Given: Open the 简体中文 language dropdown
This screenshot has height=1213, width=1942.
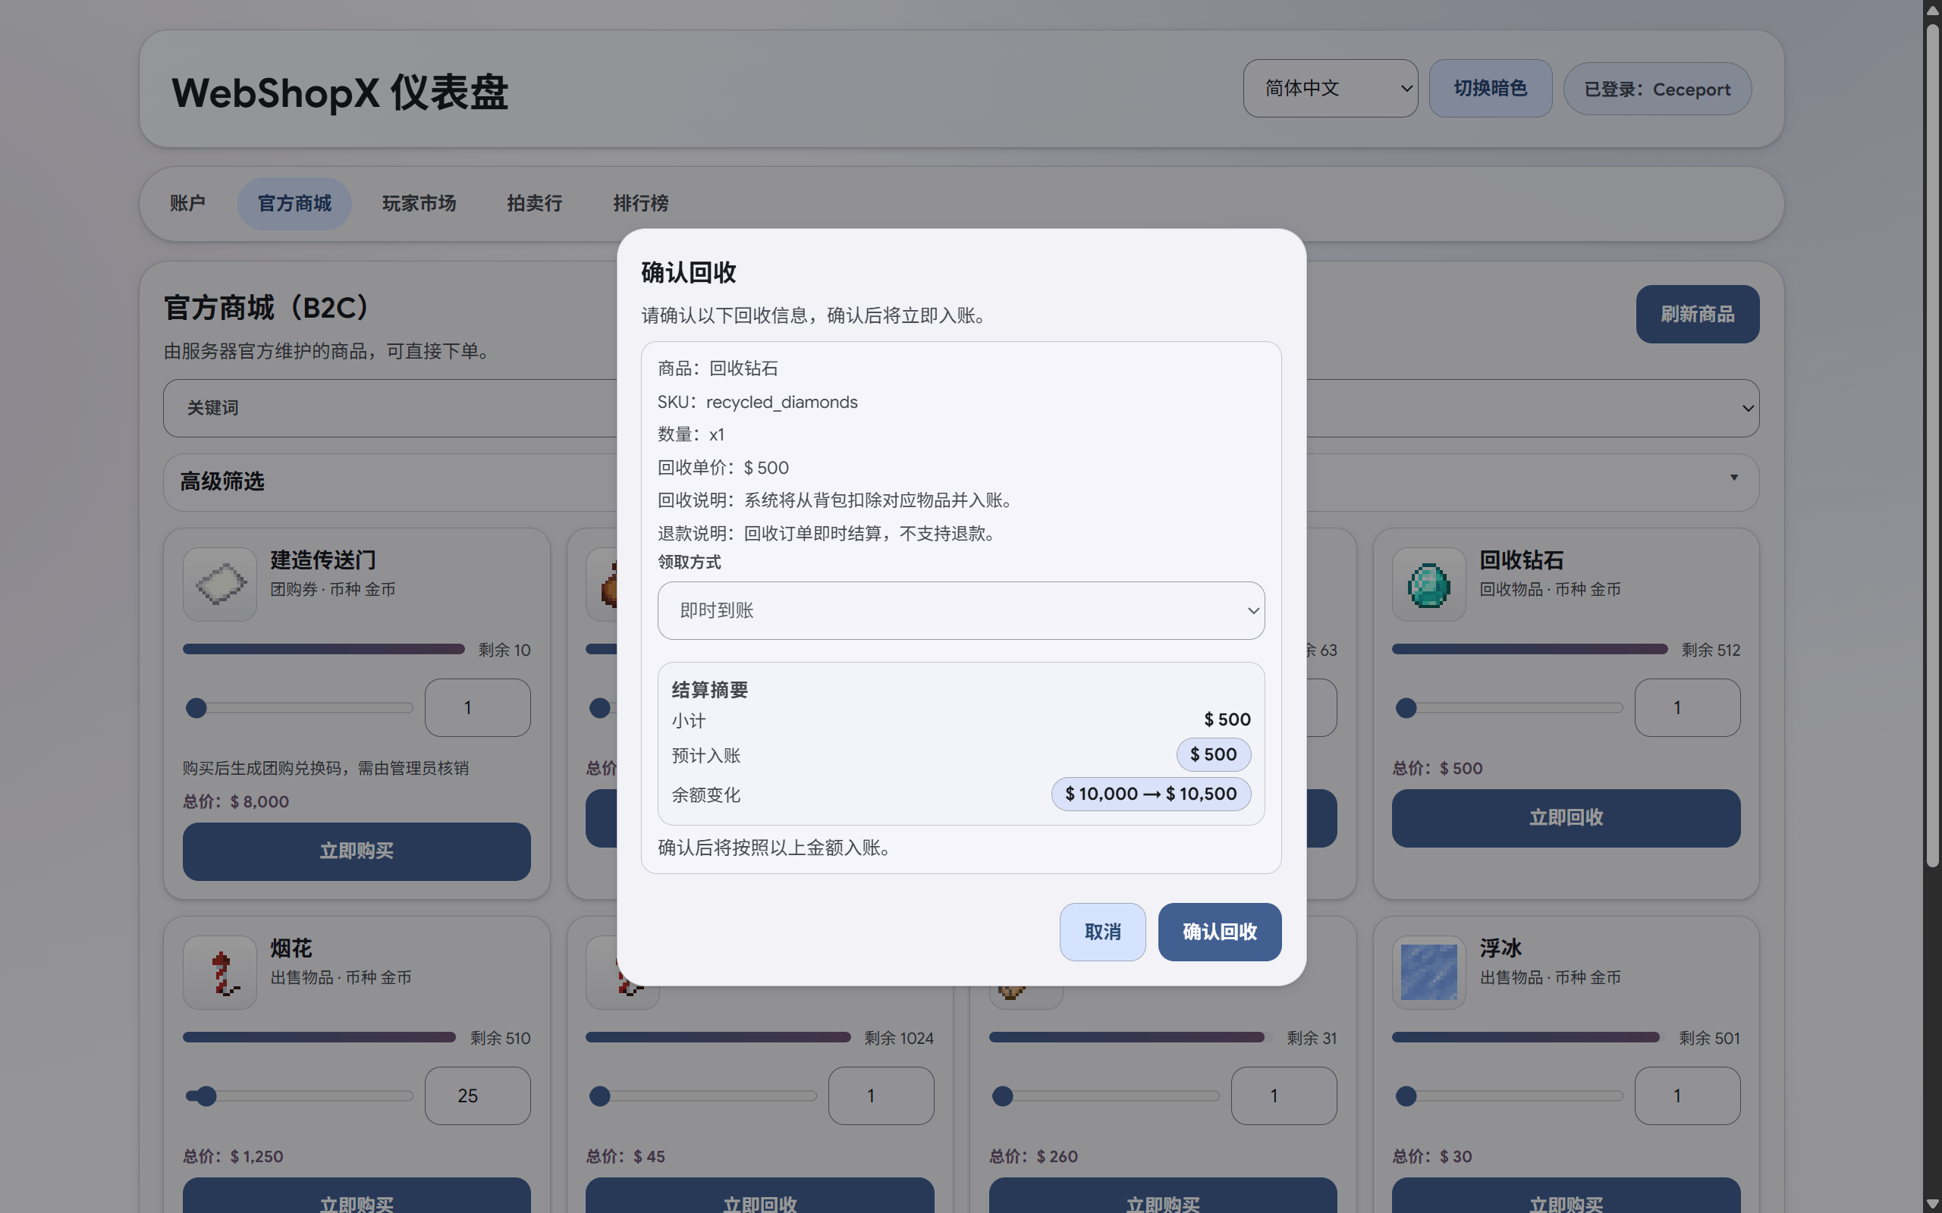Looking at the screenshot, I should coord(1331,88).
